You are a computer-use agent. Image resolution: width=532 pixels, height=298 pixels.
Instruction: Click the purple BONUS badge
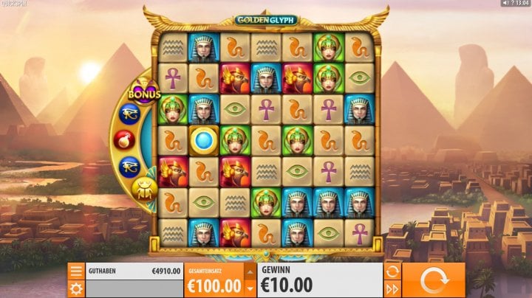coord(144,92)
